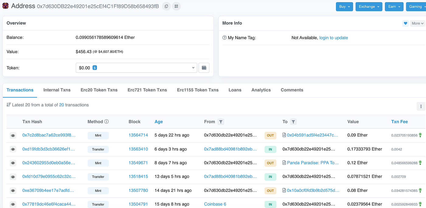Open the Buy dropdown
The width and height of the screenshot is (426, 208).
point(344,7)
